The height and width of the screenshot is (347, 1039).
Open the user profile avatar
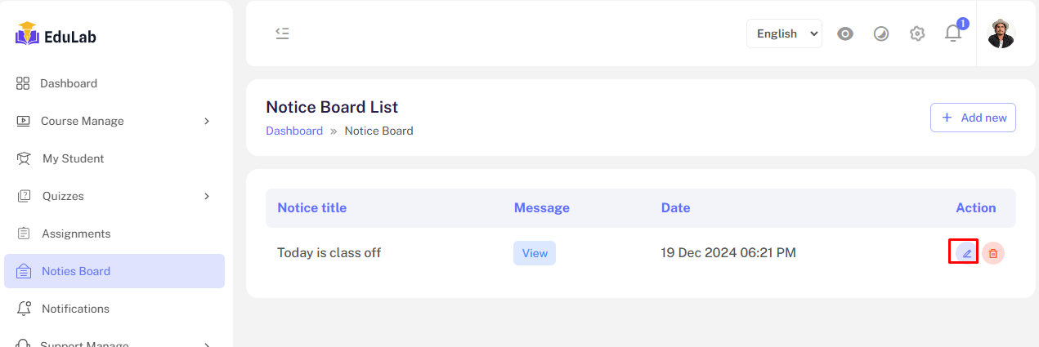tap(1001, 33)
